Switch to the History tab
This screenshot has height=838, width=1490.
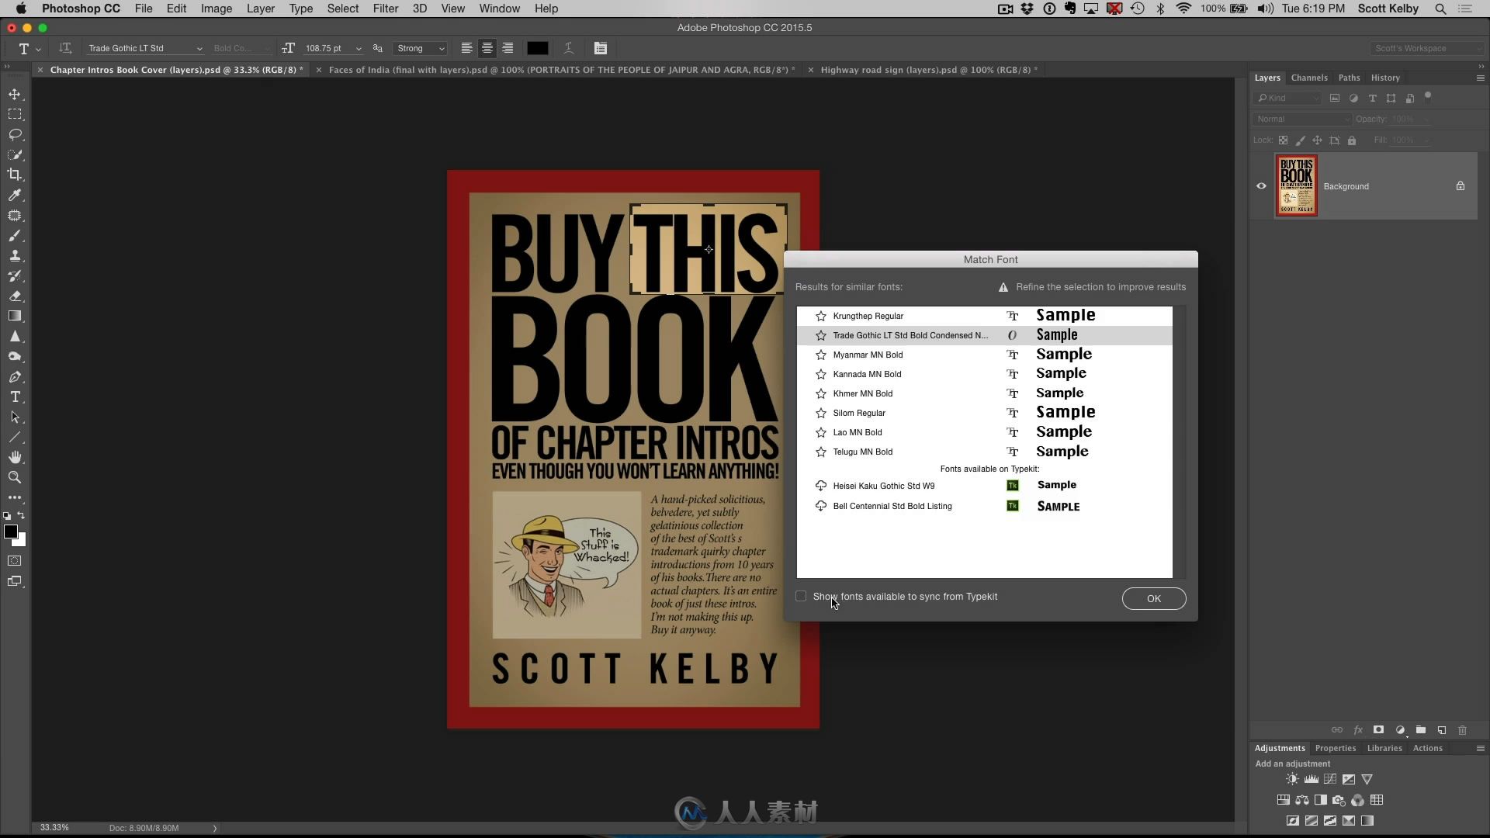click(1385, 78)
